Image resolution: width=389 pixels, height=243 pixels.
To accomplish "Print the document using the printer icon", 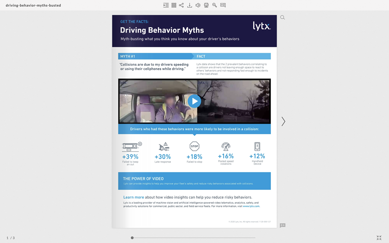I will point(206,5).
